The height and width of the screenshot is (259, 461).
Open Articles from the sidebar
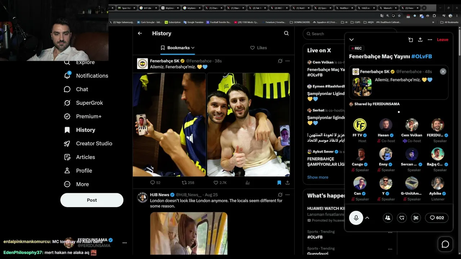(x=79, y=157)
